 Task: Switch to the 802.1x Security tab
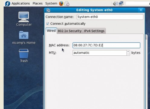pos(70,31)
